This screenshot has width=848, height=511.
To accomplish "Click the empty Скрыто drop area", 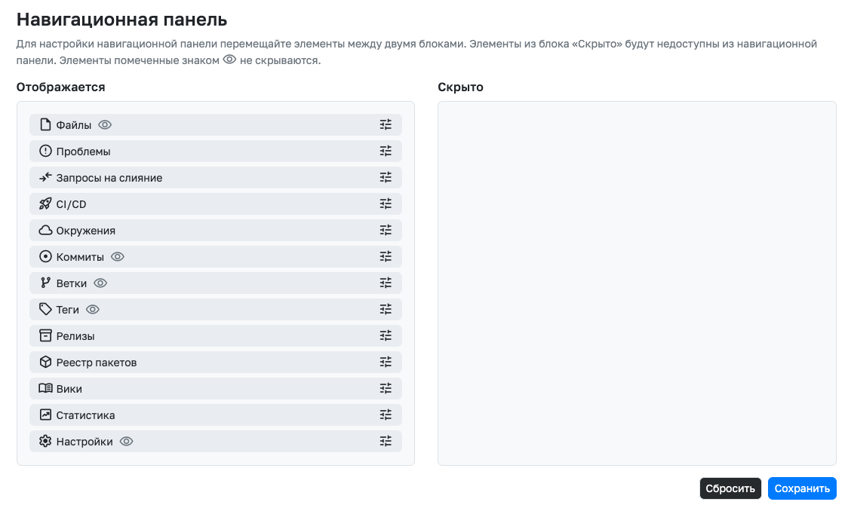I will point(637,283).
